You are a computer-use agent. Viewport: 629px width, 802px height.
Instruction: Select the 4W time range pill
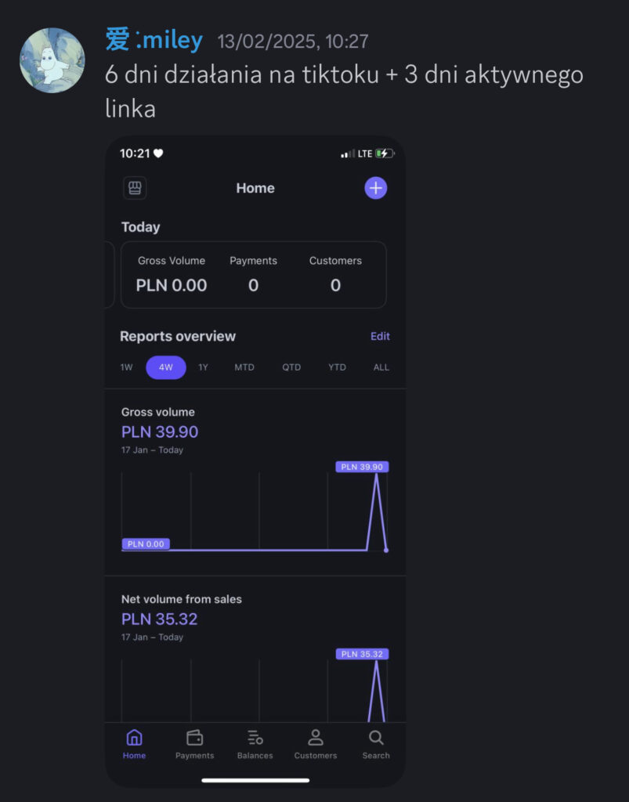tap(166, 367)
